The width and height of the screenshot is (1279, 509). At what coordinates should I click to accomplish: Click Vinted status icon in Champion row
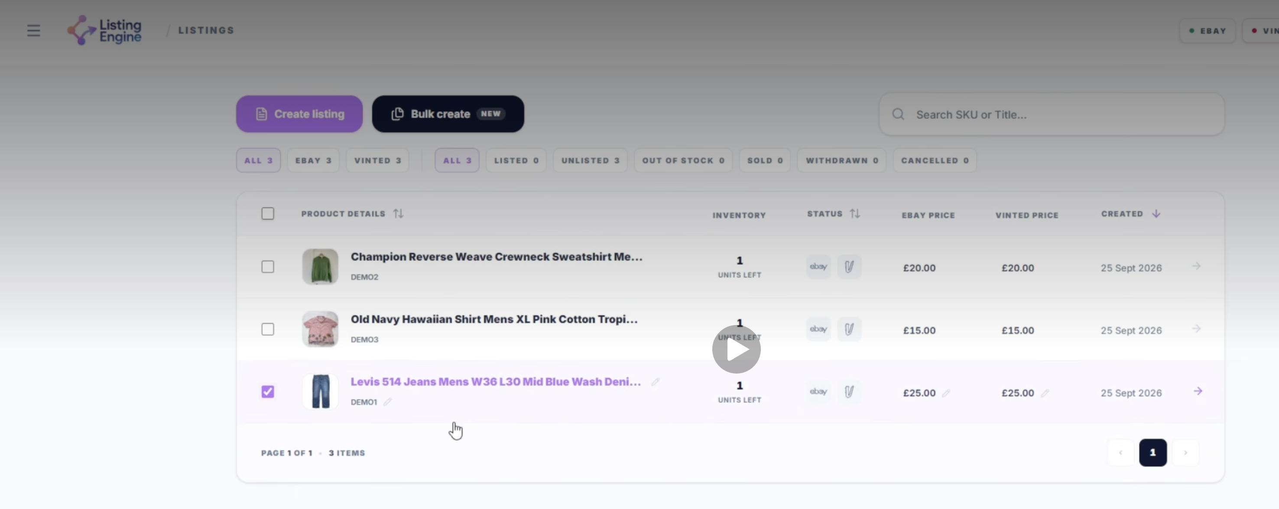(x=849, y=267)
